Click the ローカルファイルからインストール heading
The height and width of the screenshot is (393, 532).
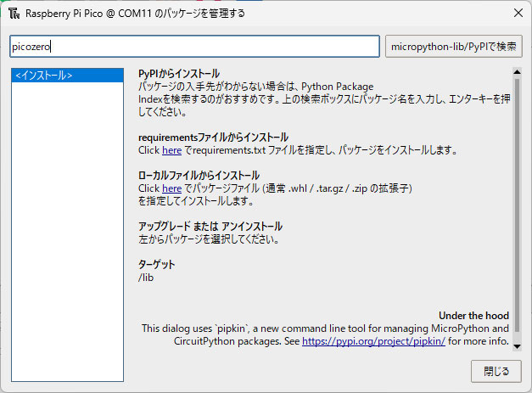(199, 176)
